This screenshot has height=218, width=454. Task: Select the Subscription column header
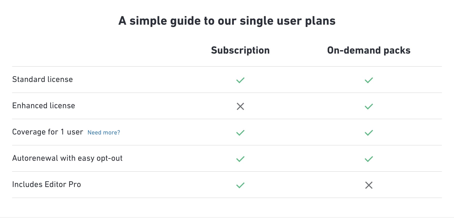click(x=240, y=50)
